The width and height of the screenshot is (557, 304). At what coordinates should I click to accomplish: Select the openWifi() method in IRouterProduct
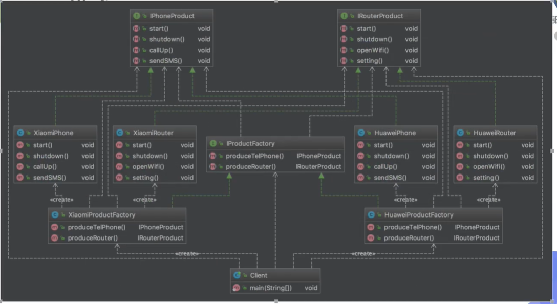[x=373, y=50]
